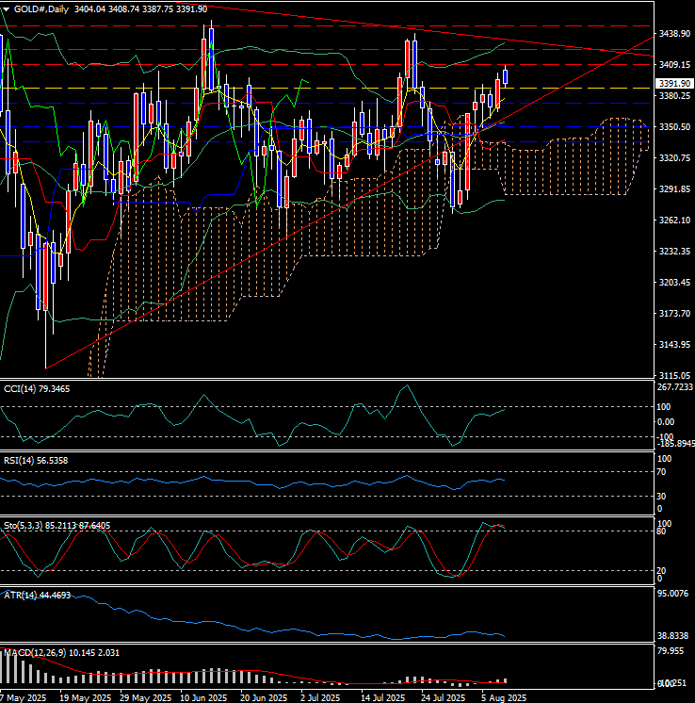The height and width of the screenshot is (703, 695).
Task: Select the 2 Jul 2025 time axis label
Action: click(x=320, y=698)
